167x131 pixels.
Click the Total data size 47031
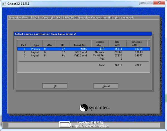[x=139, y=65]
